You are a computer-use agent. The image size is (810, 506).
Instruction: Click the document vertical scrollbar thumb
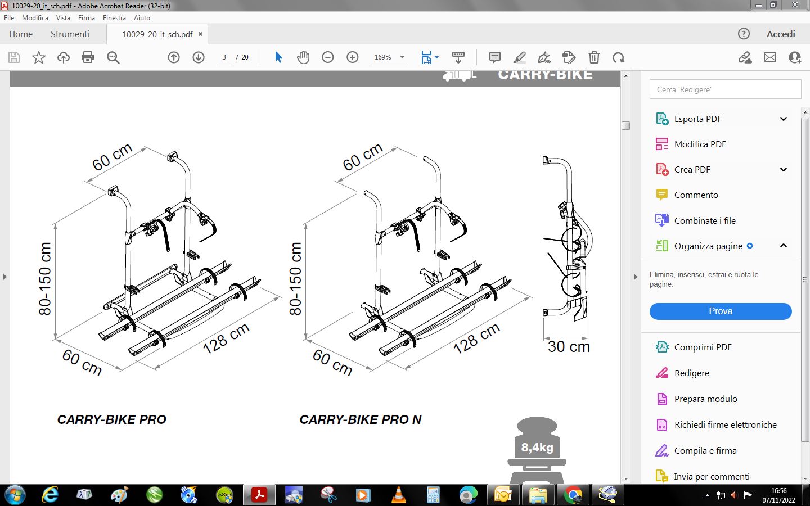click(625, 125)
